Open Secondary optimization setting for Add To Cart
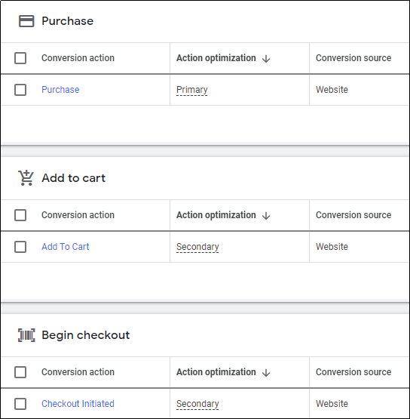The image size is (410, 419). tap(197, 247)
